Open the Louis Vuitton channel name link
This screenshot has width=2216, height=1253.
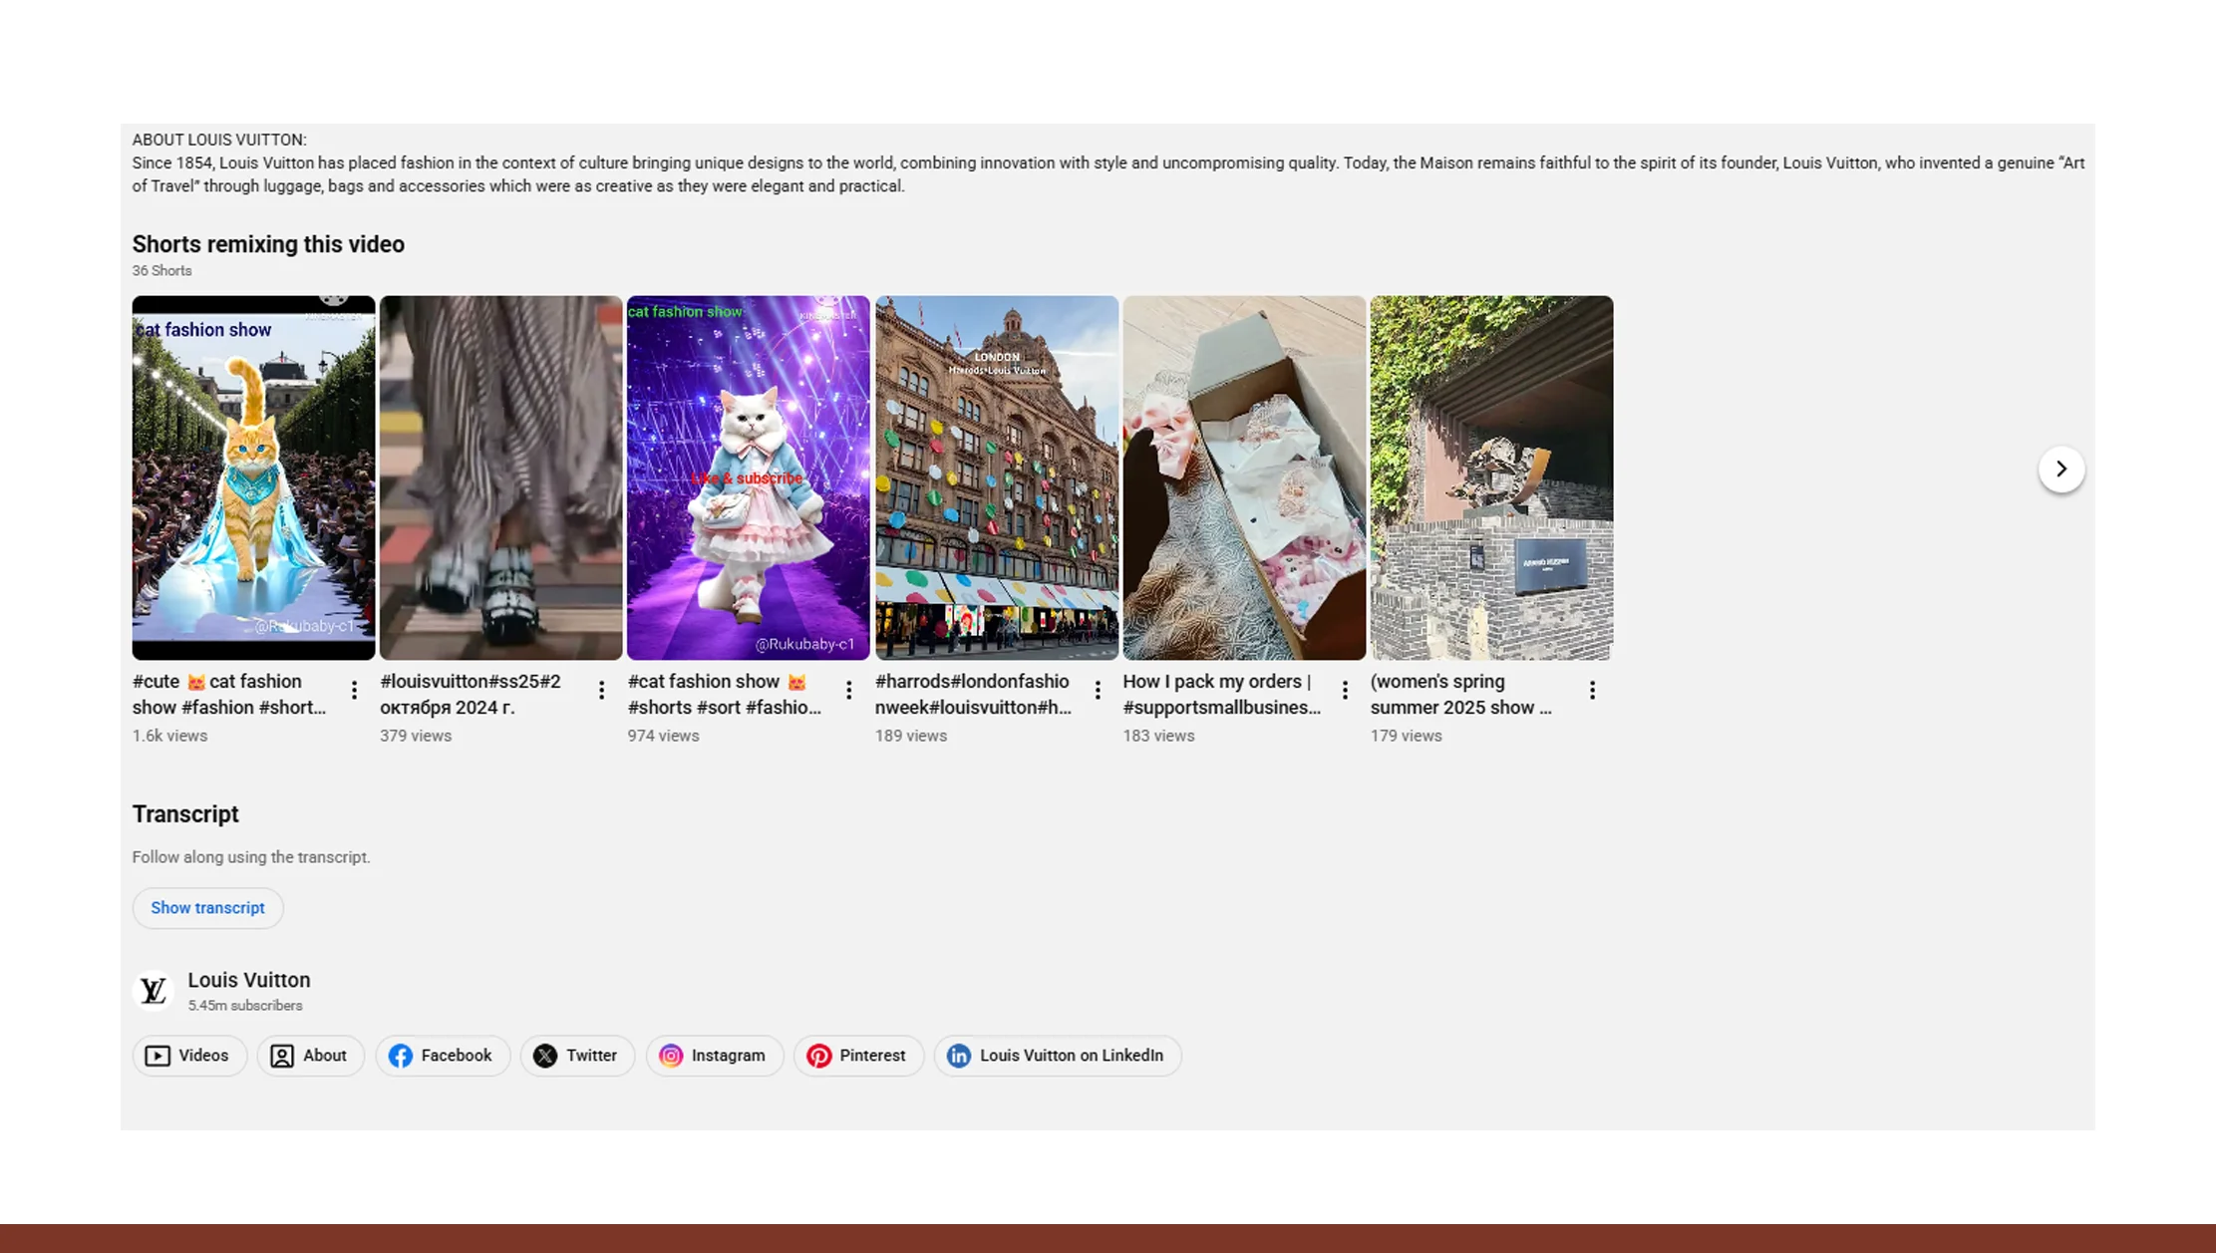click(x=248, y=980)
